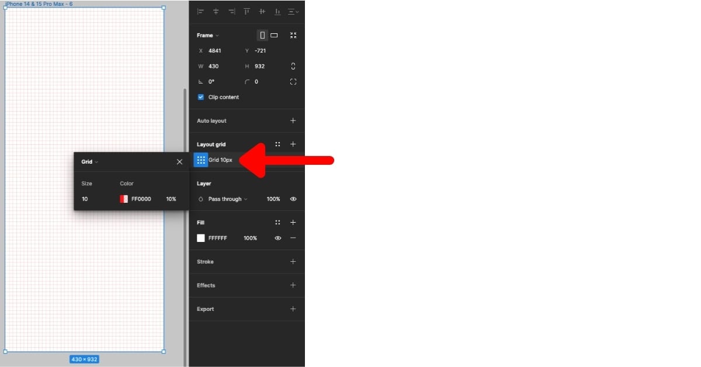Click the resize to fit icon
Screen dimensions: 701x367
tap(293, 35)
